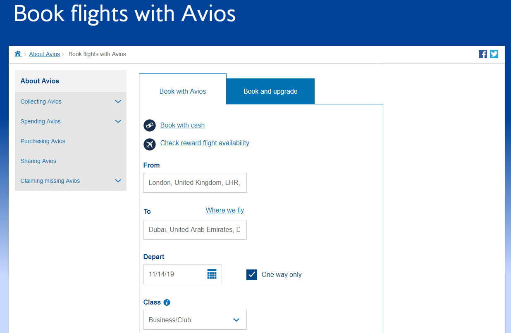This screenshot has height=333, width=511.
Task: Open Claiming missing Avios in the sidebar
Action: (x=50, y=181)
